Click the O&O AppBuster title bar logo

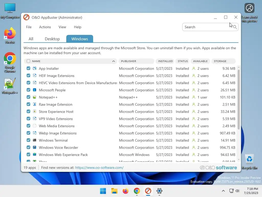(26, 17)
